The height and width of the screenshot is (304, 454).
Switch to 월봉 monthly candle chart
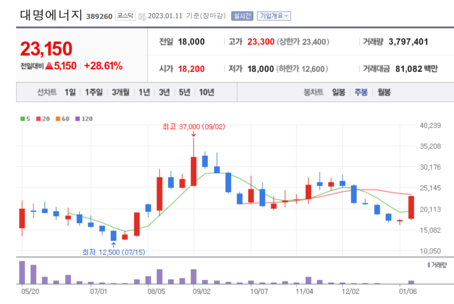pos(384,93)
